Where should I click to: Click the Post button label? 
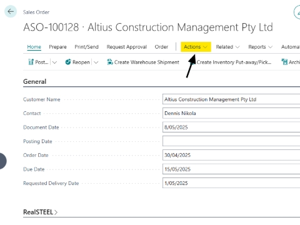click(42, 62)
